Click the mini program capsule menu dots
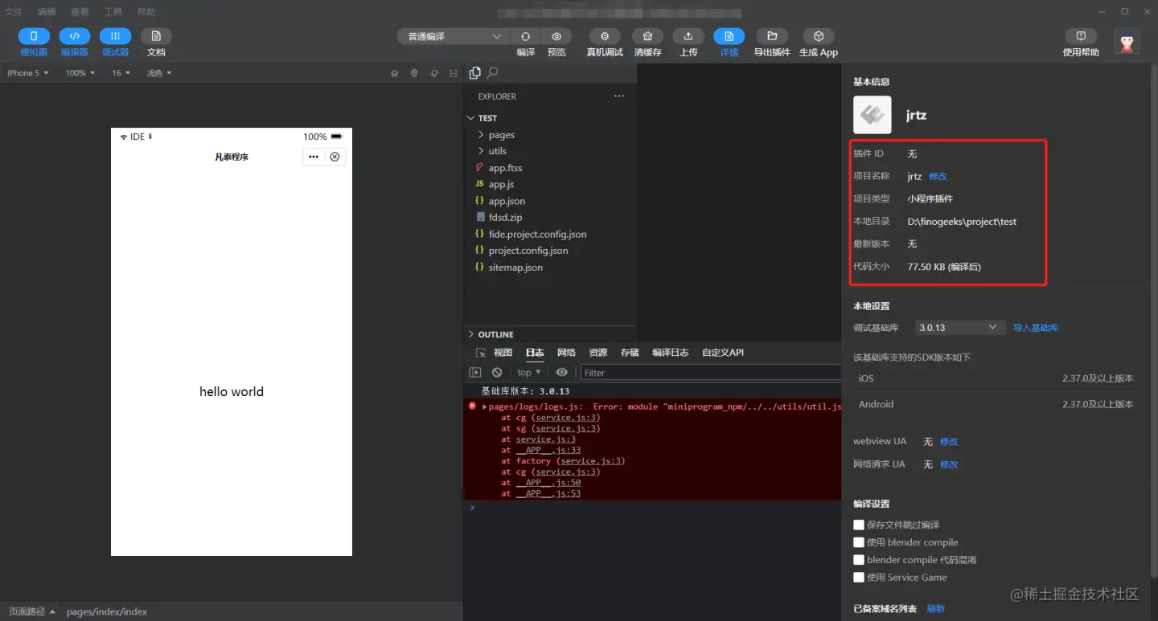Image resolution: width=1158 pixels, height=621 pixels. (x=314, y=157)
